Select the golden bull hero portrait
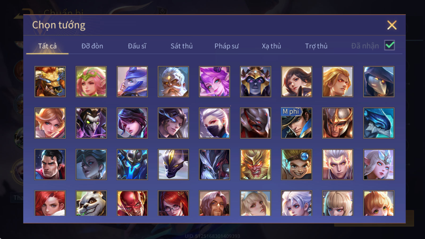This screenshot has height=239, width=425. click(x=50, y=82)
